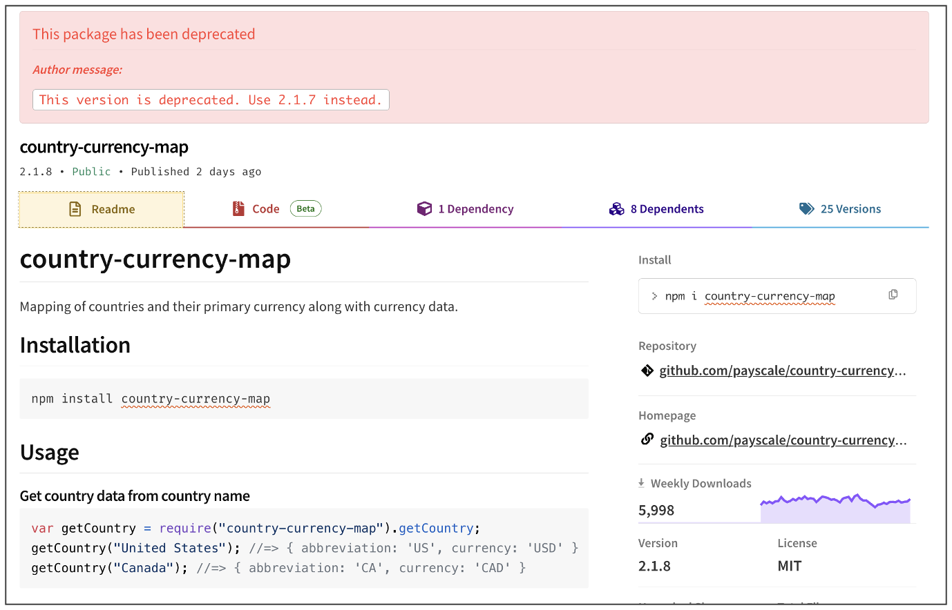This screenshot has width=952, height=610.
Task: Click the Readme document icon
Action: pos(75,209)
